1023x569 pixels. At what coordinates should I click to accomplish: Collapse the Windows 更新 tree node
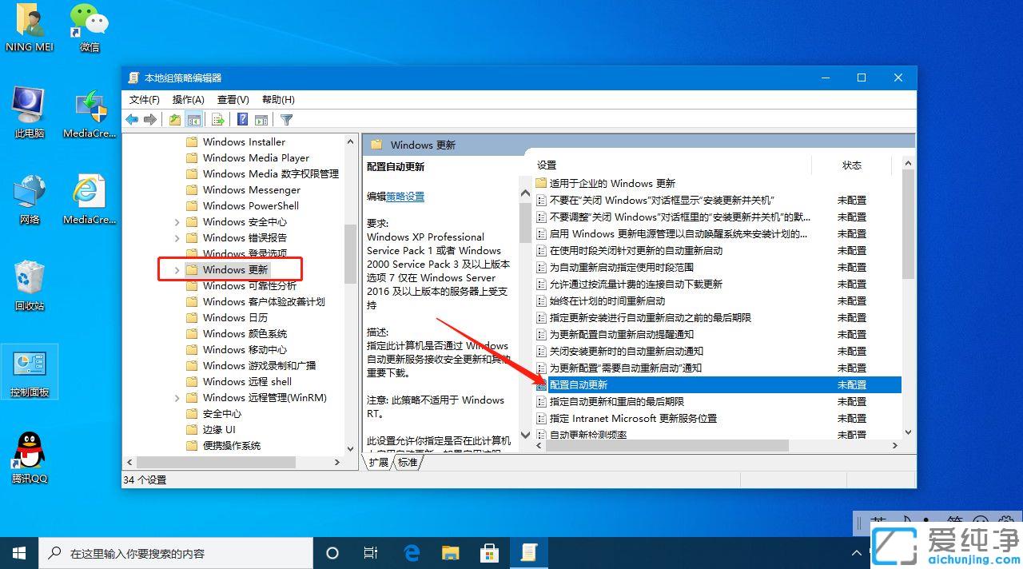(177, 269)
